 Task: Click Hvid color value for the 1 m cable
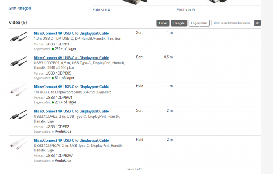(140, 86)
